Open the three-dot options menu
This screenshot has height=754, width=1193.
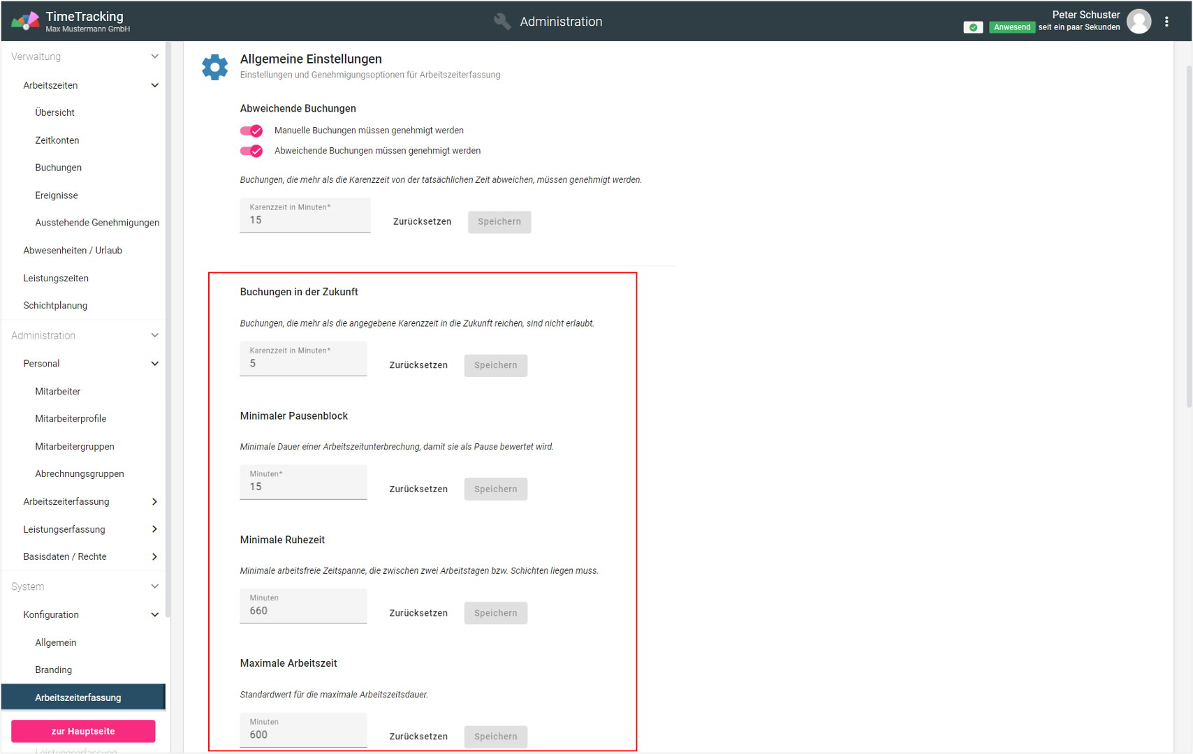tap(1166, 22)
